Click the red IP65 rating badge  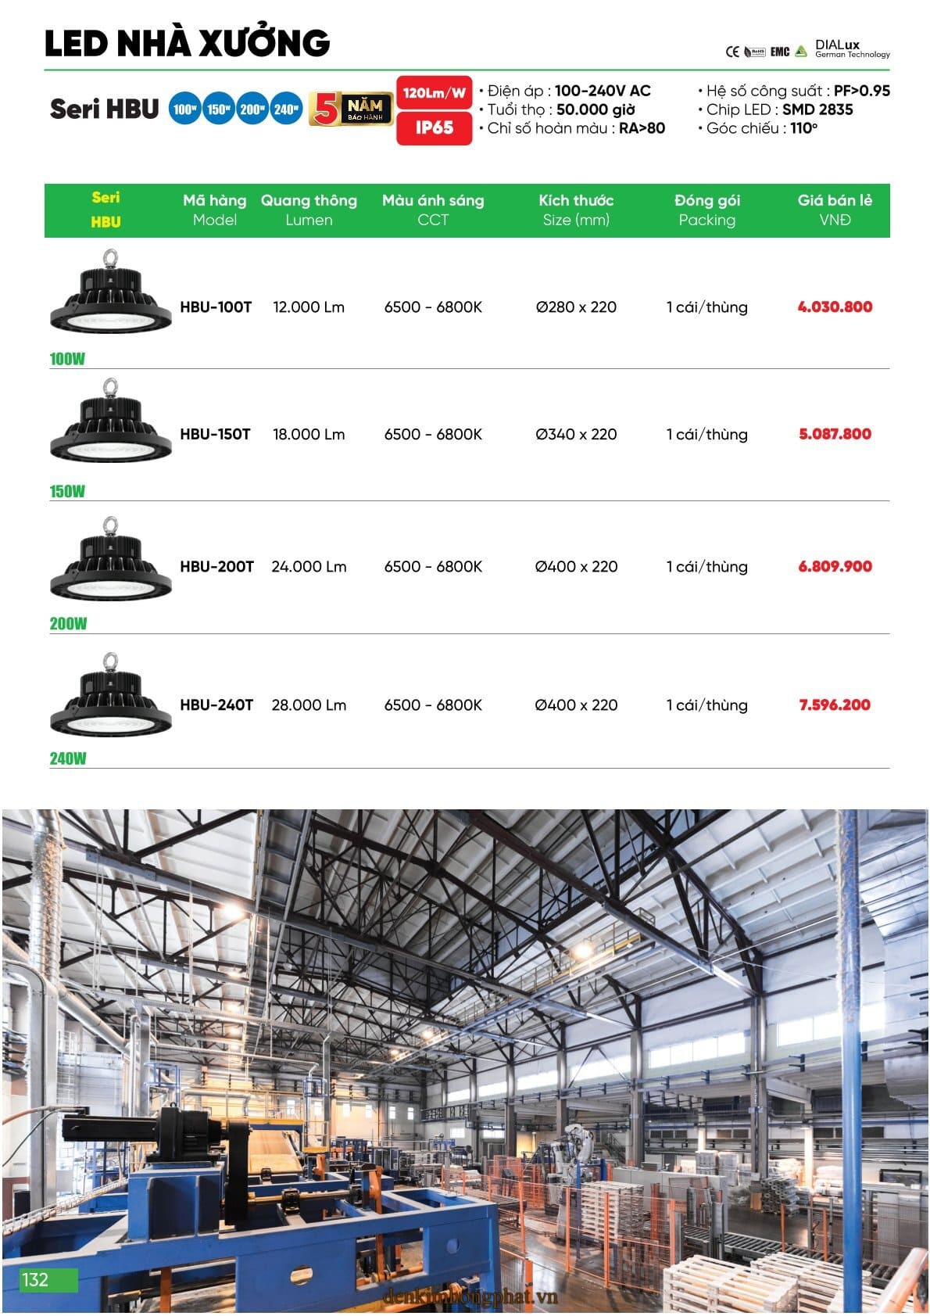tap(435, 128)
